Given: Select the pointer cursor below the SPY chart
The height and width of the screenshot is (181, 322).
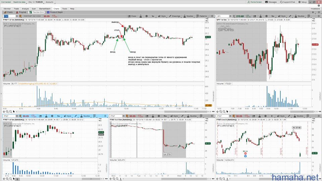Looking at the screenshot, I should pyautogui.click(x=227, y=112).
